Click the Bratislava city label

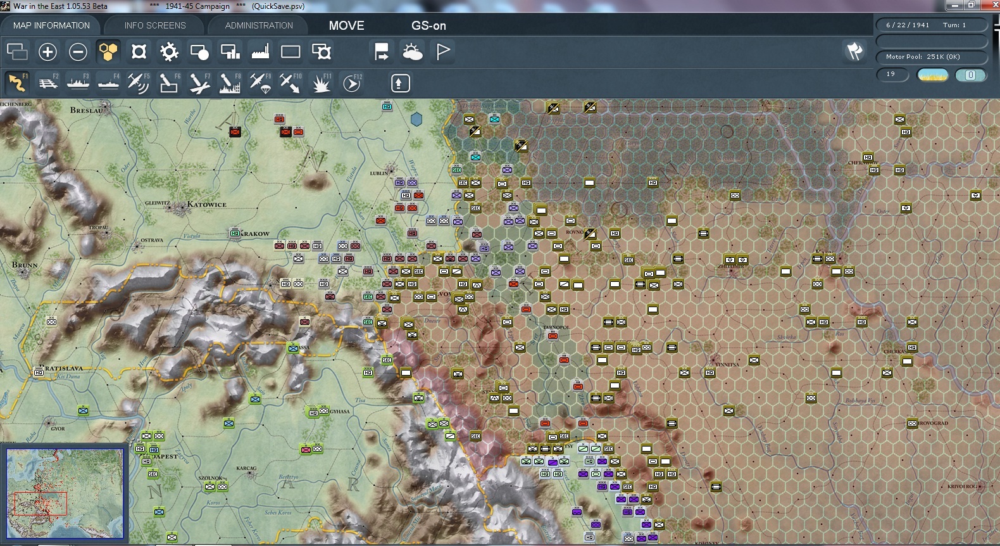pos(64,368)
